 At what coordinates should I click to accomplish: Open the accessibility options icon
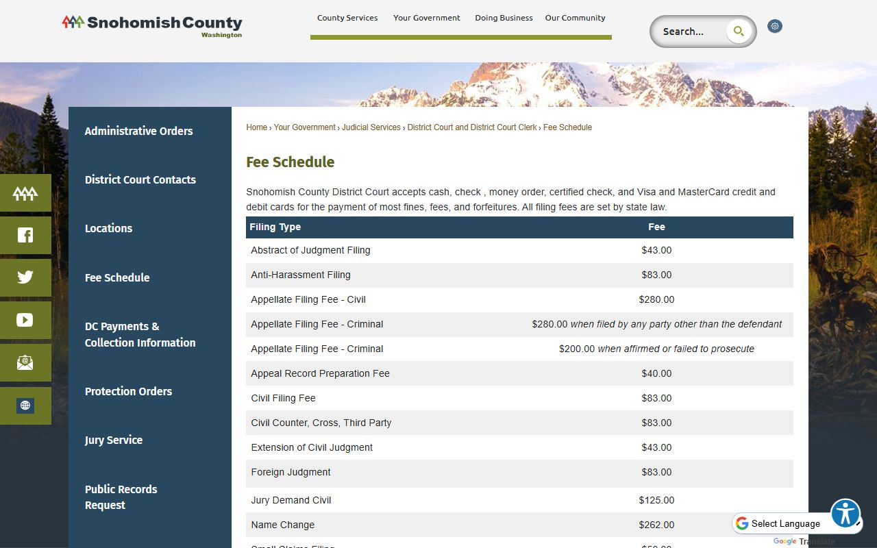[845, 513]
